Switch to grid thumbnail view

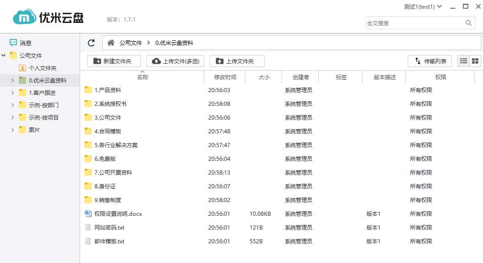point(475,61)
